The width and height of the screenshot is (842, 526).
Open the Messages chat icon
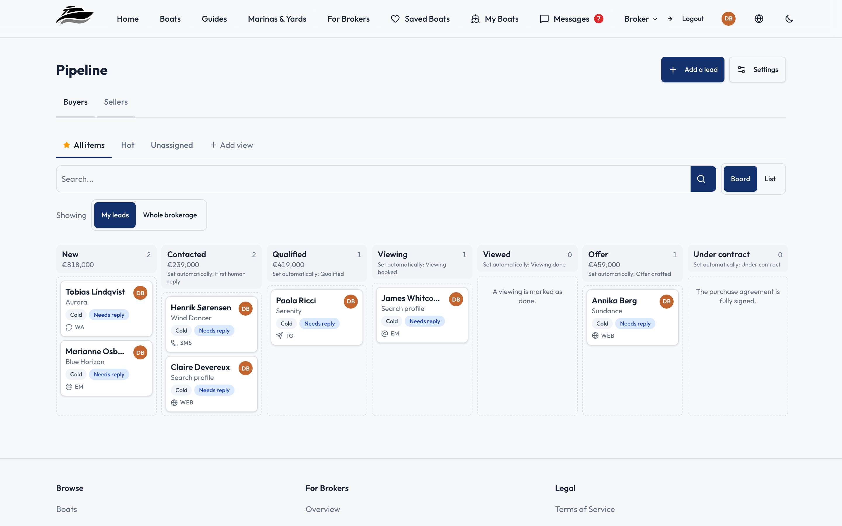coord(544,19)
